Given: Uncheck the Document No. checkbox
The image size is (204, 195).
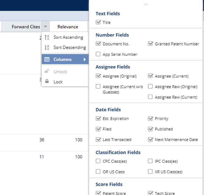Looking at the screenshot, I should [98, 44].
